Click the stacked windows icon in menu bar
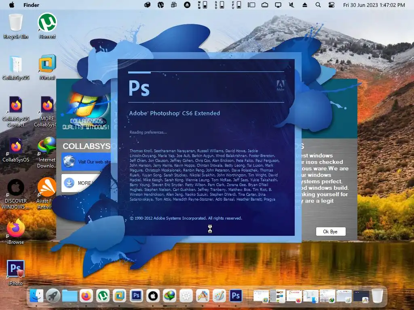The height and width of the screenshot is (310, 414). (174, 5)
